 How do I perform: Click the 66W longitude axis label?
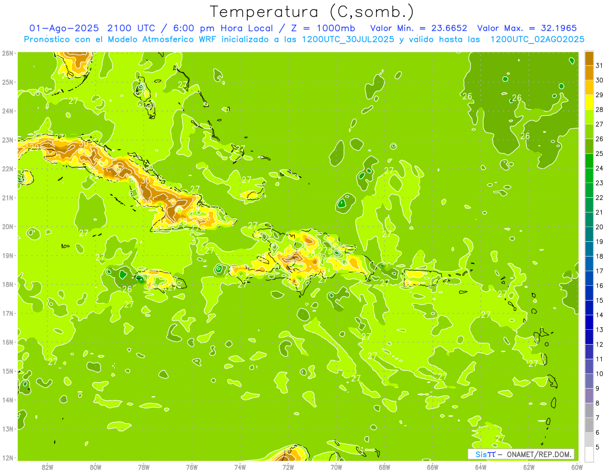tap(433, 467)
